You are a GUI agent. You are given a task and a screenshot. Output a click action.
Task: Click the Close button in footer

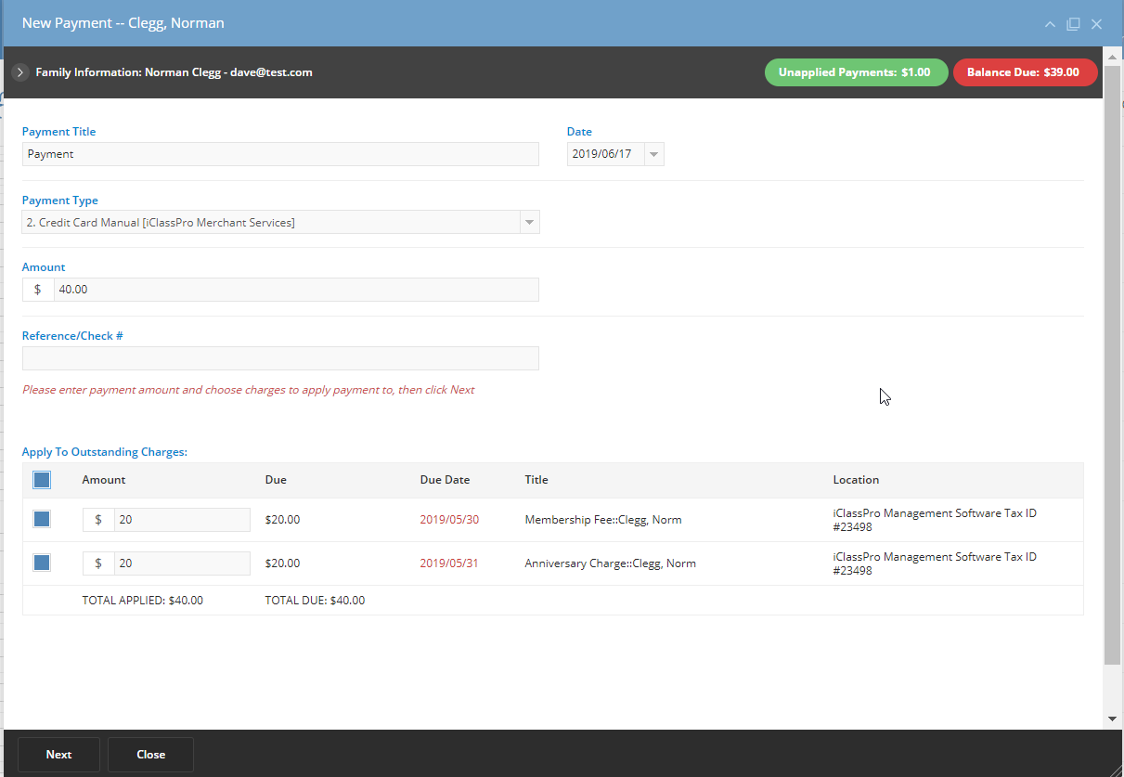point(150,755)
